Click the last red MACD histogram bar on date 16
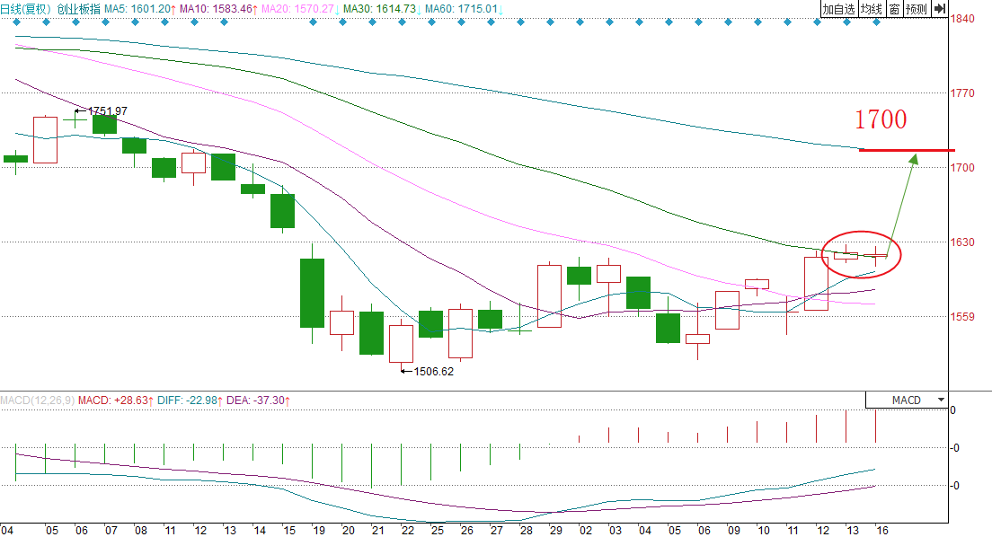This screenshot has width=992, height=537. [x=875, y=427]
